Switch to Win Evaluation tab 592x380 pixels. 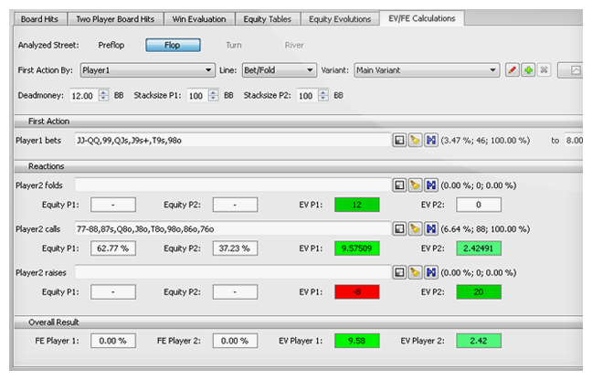[199, 19]
